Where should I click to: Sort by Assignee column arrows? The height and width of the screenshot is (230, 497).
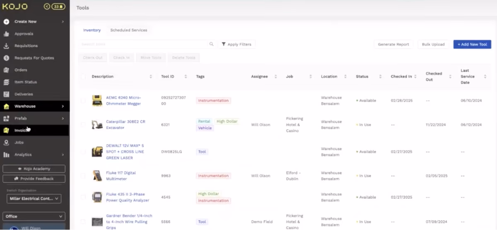click(x=275, y=76)
